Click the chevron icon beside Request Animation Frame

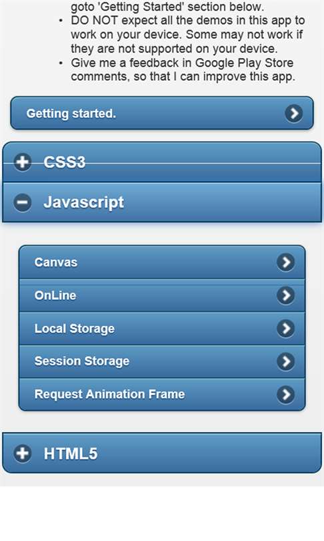(x=286, y=394)
